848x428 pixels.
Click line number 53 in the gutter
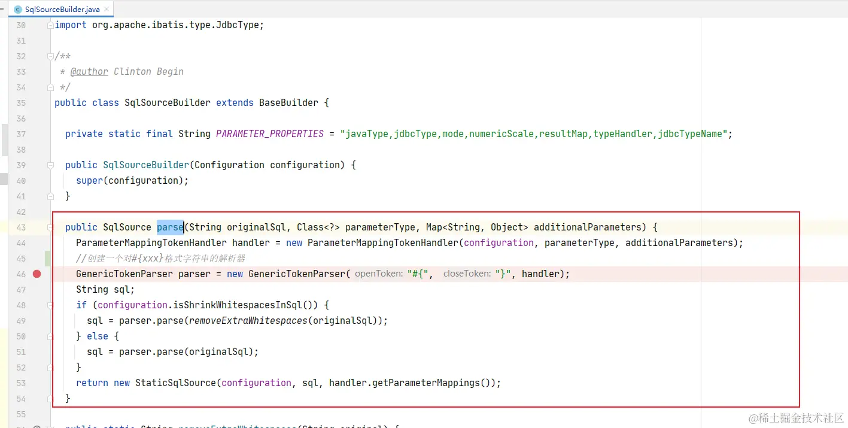(x=21, y=383)
